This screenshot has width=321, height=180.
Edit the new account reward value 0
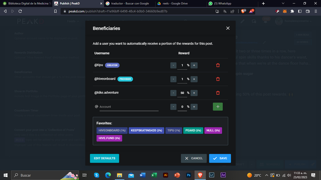[182, 107]
